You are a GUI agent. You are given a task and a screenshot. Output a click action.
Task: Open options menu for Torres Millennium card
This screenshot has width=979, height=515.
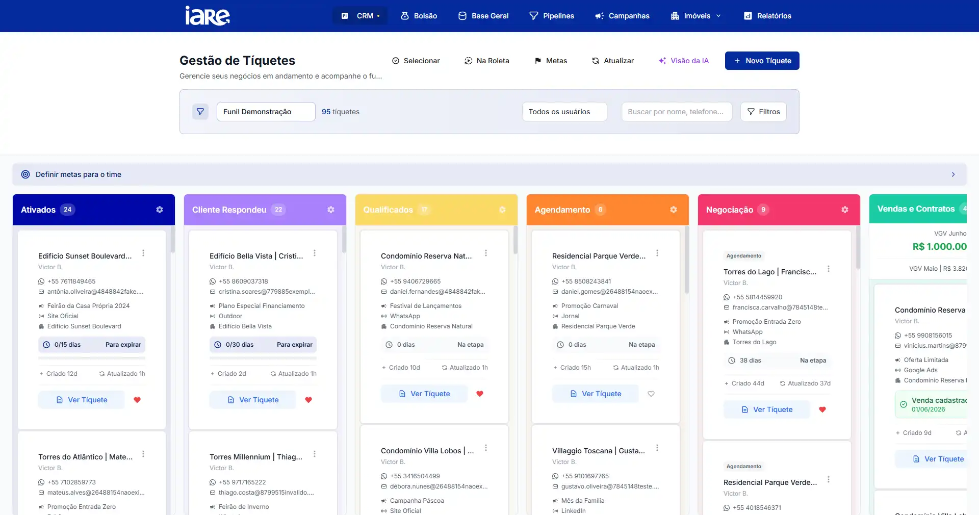pyautogui.click(x=315, y=454)
